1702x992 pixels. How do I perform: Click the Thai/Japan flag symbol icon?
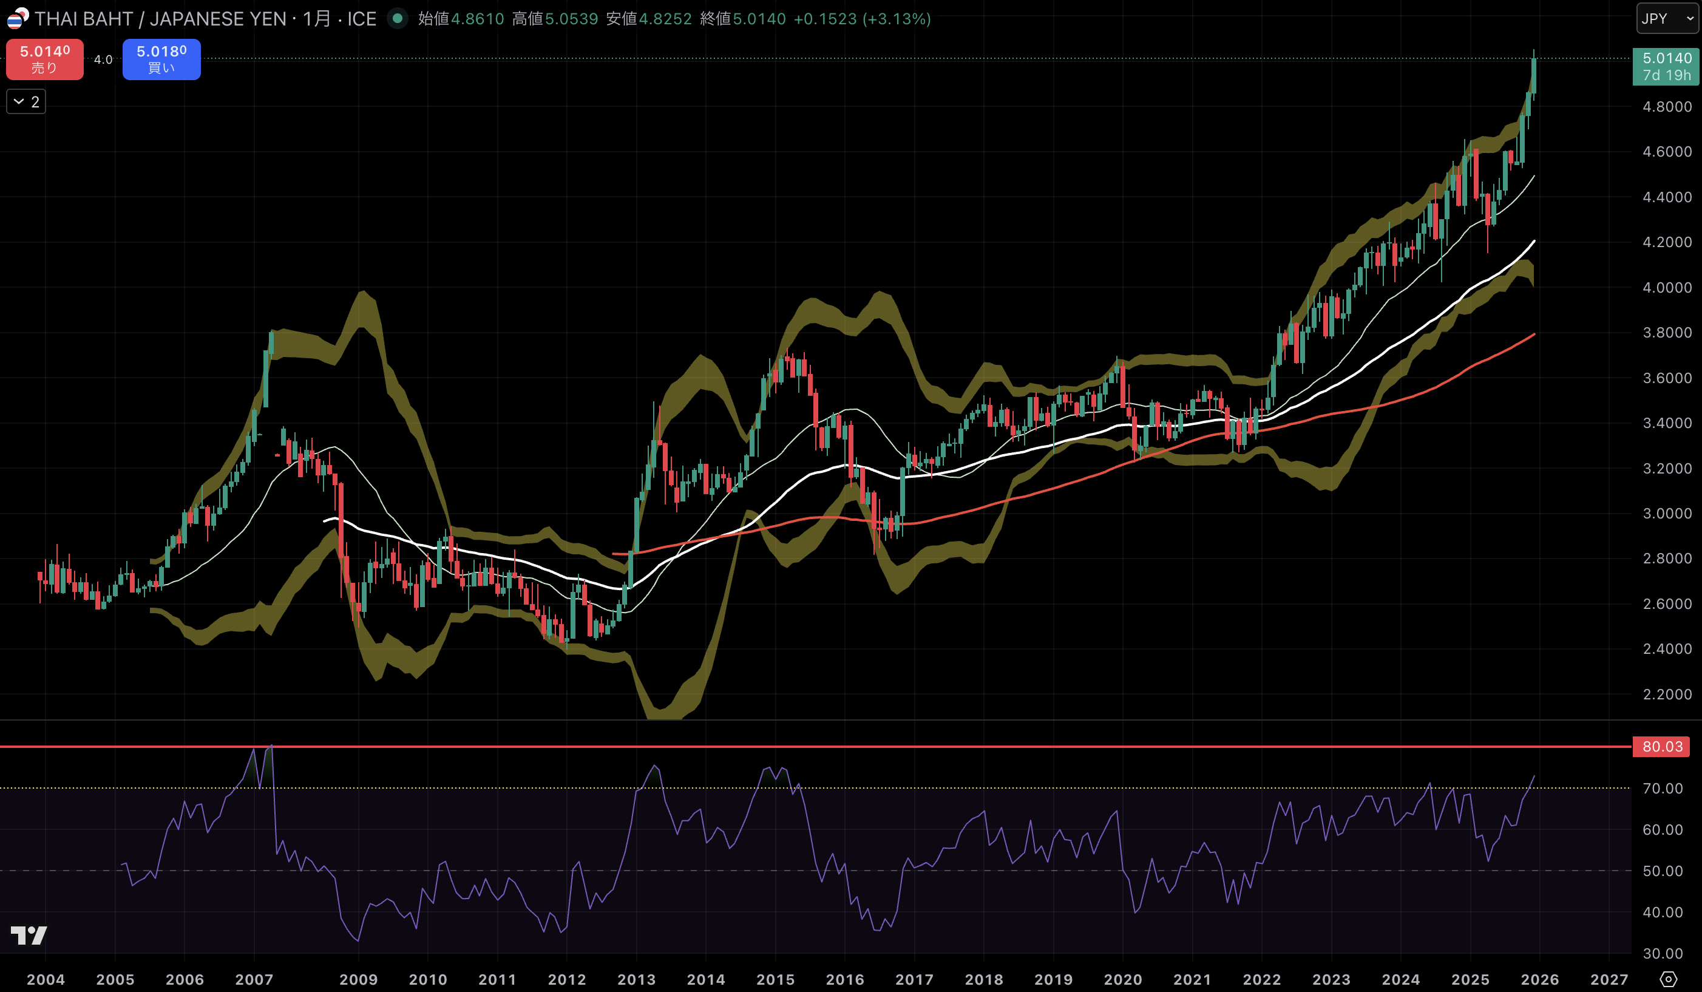tap(18, 18)
